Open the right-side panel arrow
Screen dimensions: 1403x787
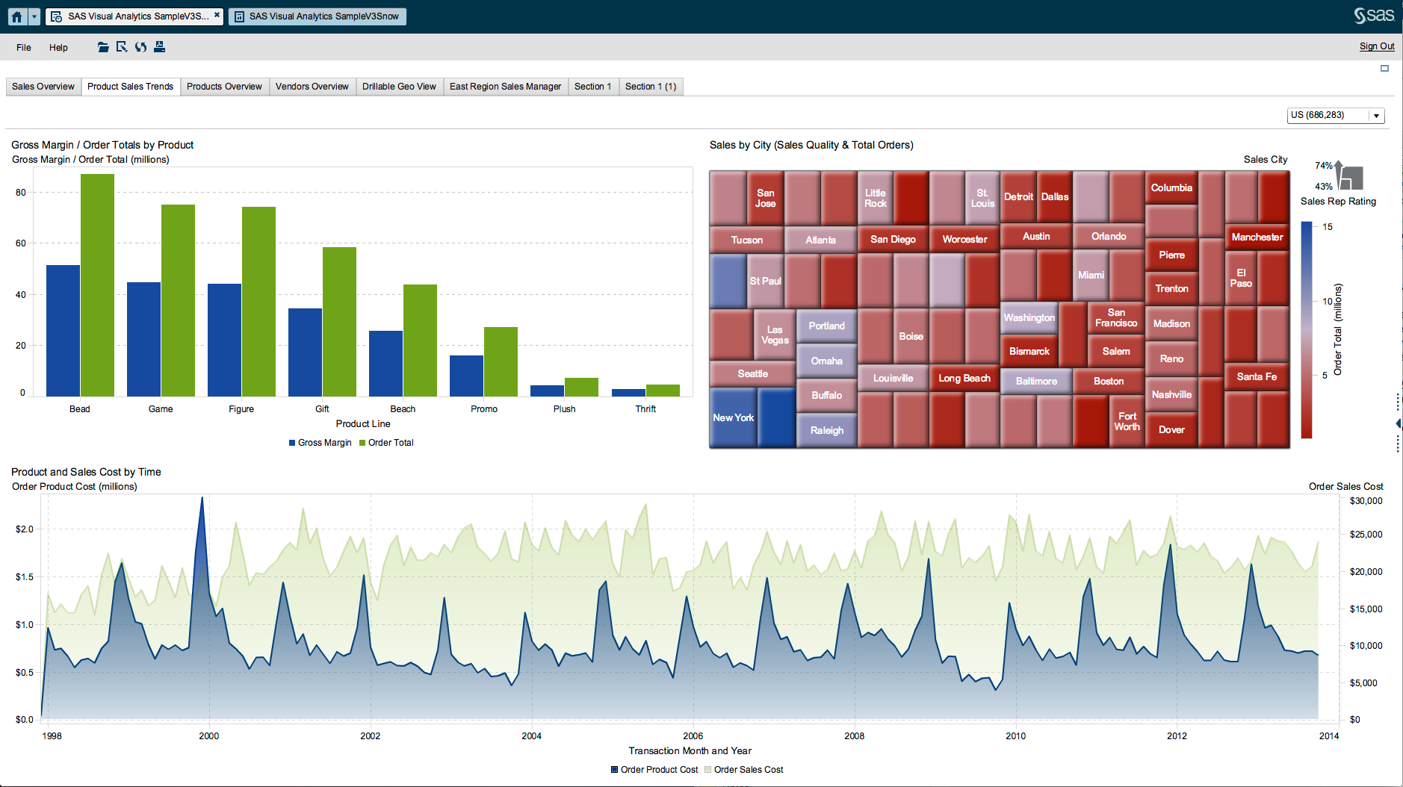[1398, 423]
